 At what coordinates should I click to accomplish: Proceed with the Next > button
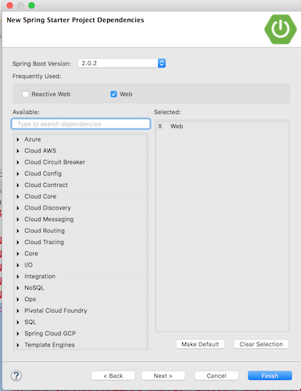pos(163,375)
